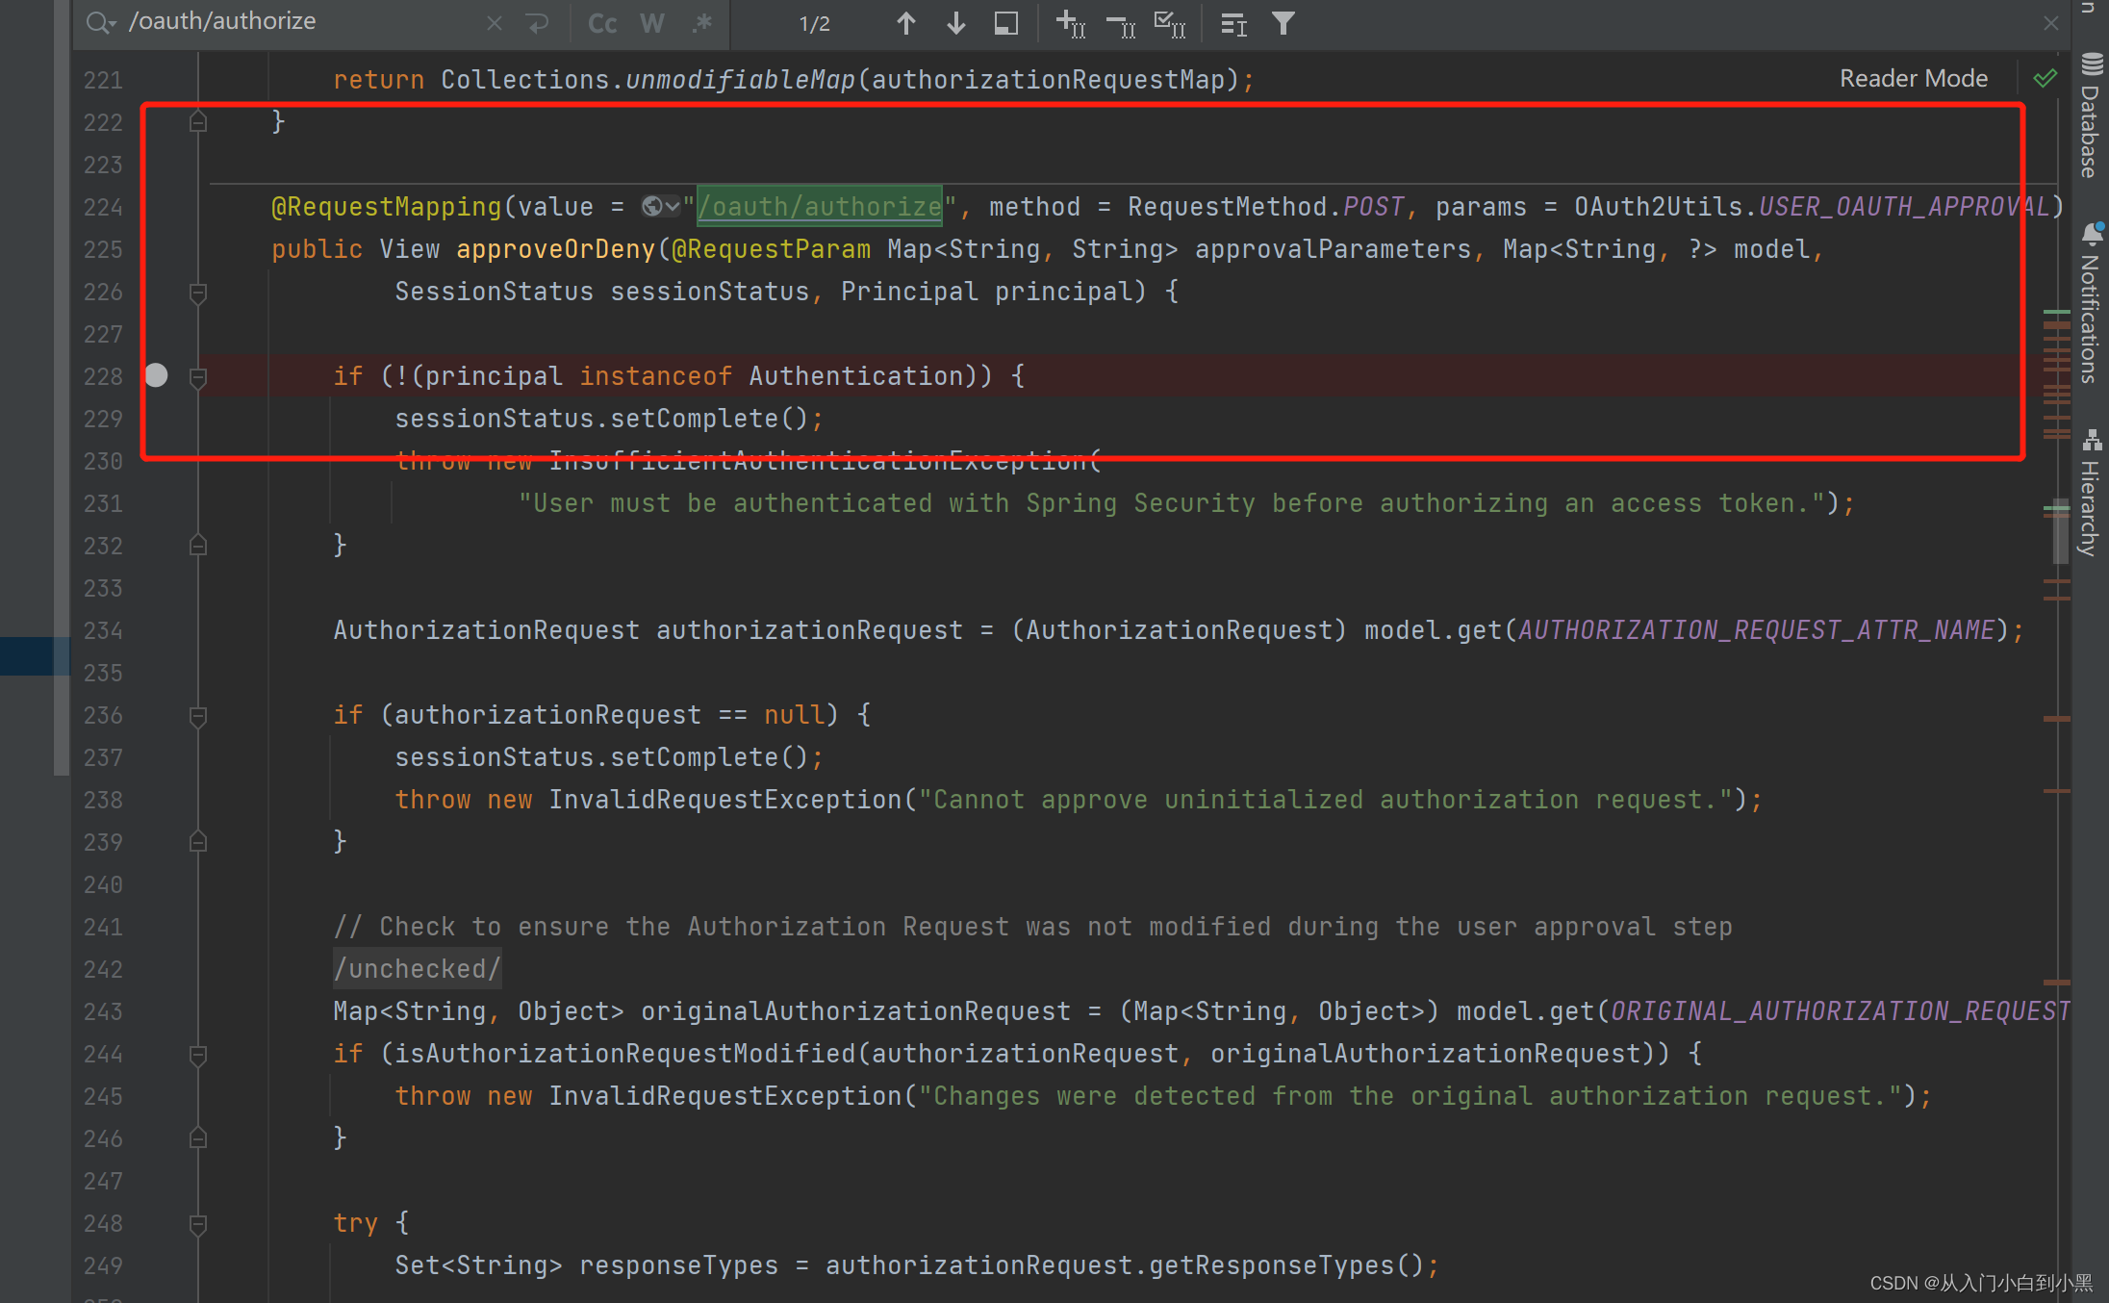The image size is (2109, 1303).
Task: Add selection for next occurrence
Action: point(1071,23)
